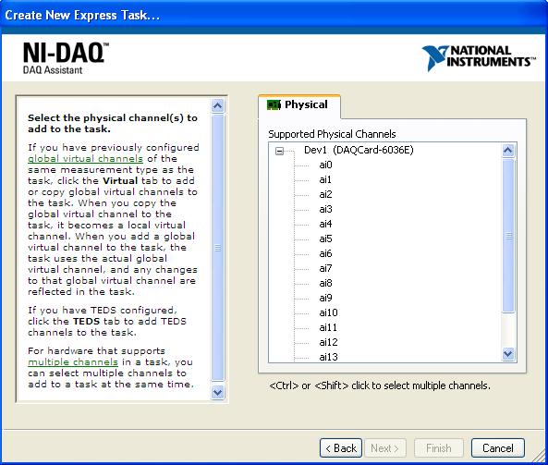Click the National Instruments logo
Screen dimensions: 548x465
click(x=479, y=58)
